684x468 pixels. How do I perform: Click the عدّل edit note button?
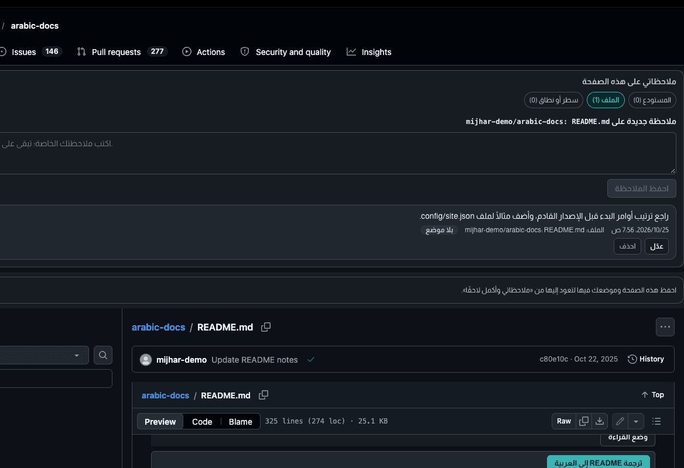656,246
